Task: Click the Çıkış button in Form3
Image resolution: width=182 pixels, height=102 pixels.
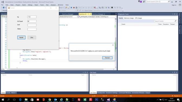Action: pos(32,38)
